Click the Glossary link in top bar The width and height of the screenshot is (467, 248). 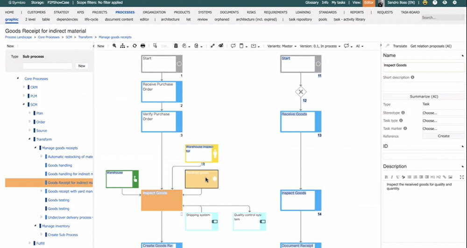click(x=312, y=3)
